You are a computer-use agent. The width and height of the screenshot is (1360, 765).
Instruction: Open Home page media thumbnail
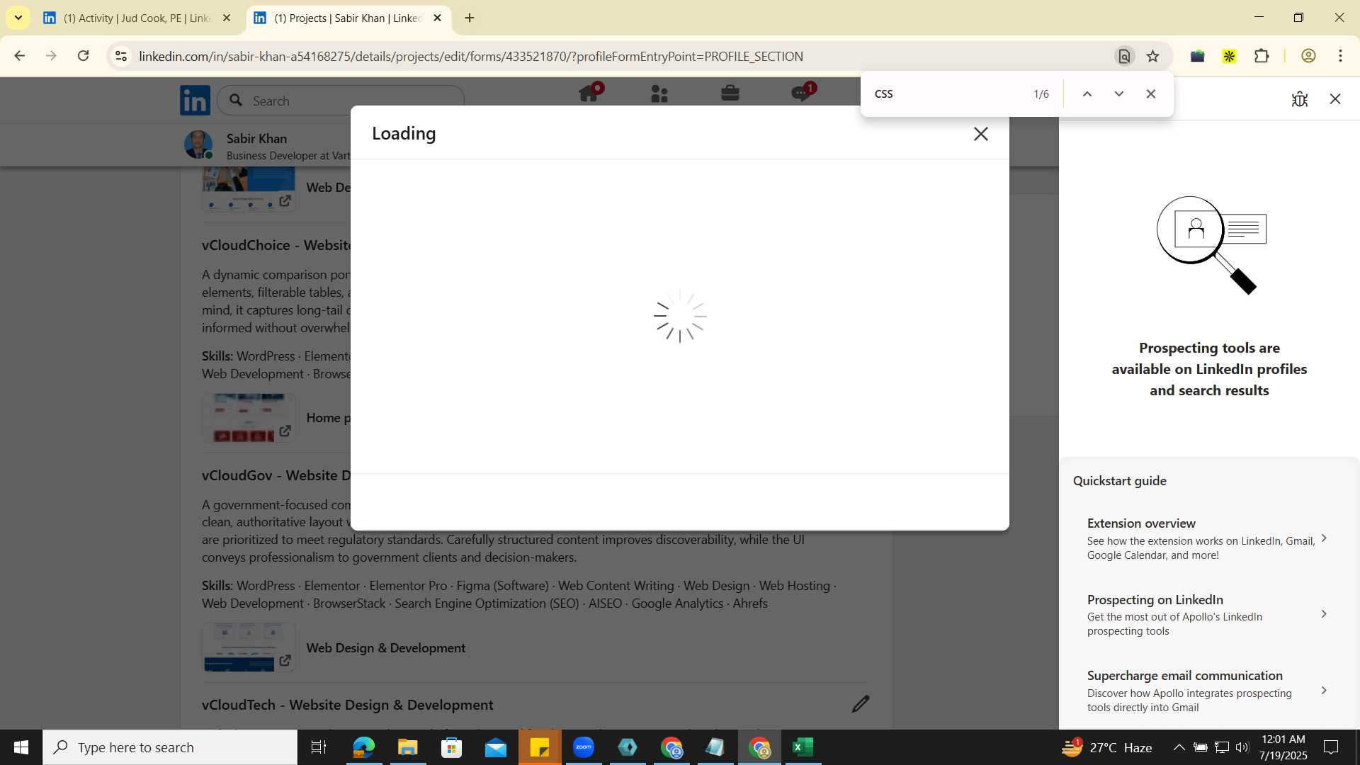[249, 418]
